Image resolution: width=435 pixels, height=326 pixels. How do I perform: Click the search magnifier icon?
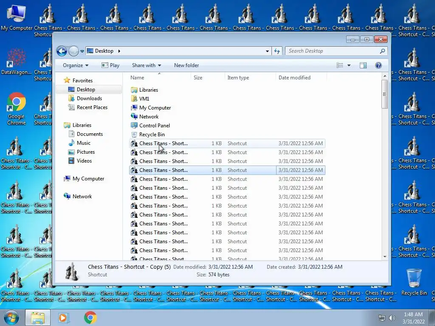(383, 51)
